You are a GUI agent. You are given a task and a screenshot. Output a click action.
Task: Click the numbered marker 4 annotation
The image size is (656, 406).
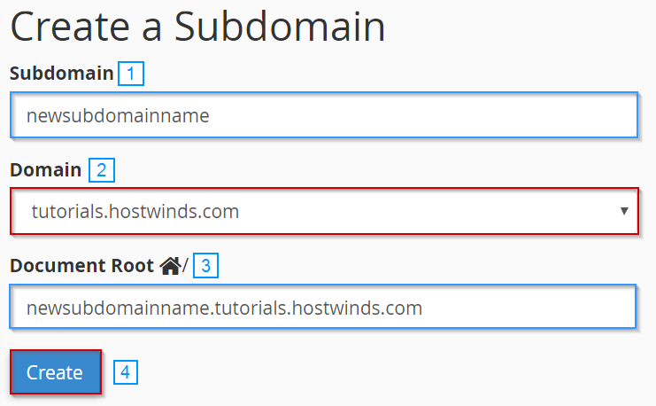[126, 372]
